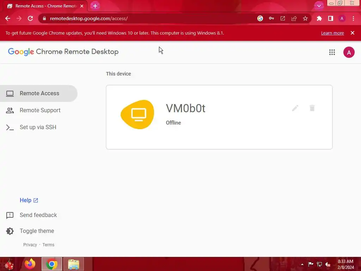The image size is (361, 271).
Task: Click the open-in-app icon in address bar
Action: point(283,18)
